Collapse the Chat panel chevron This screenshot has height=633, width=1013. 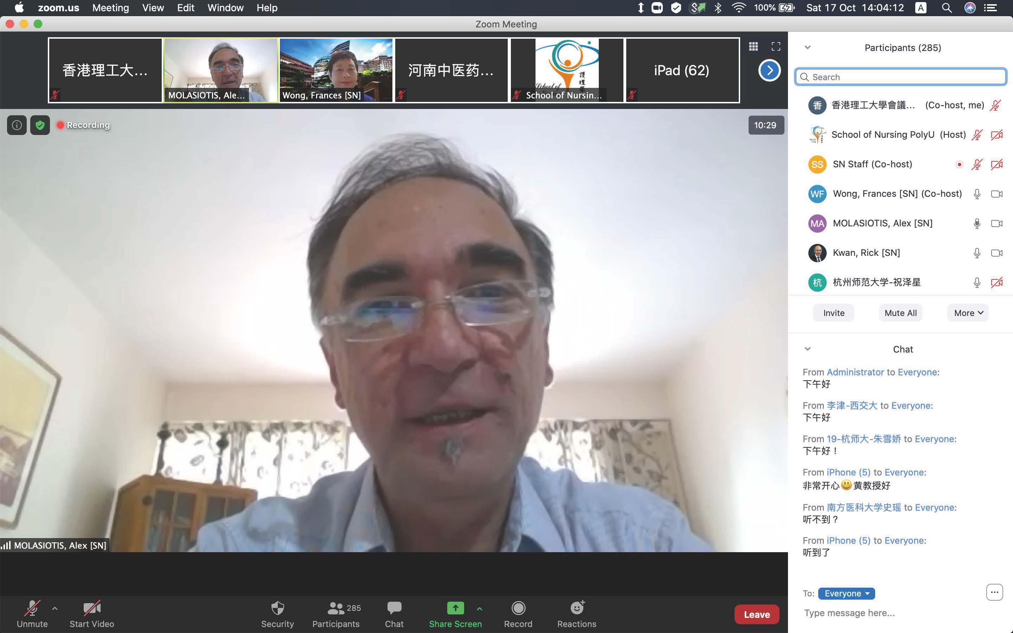tap(808, 349)
